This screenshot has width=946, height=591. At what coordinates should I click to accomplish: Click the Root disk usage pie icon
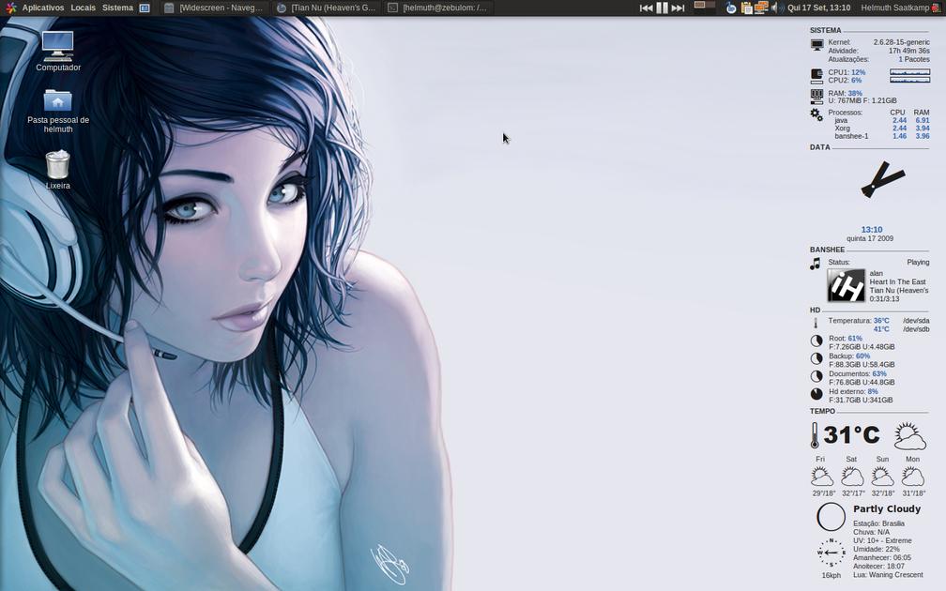[816, 341]
